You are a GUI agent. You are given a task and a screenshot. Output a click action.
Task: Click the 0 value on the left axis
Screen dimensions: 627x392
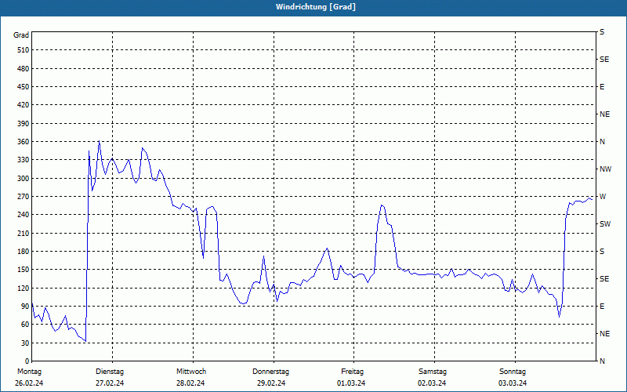click(x=27, y=361)
